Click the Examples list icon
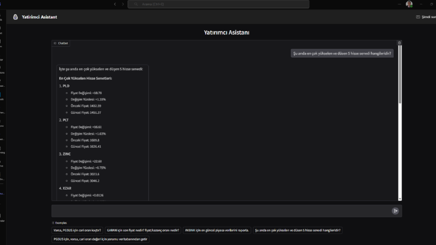The height and width of the screenshot is (245, 436). point(53,223)
